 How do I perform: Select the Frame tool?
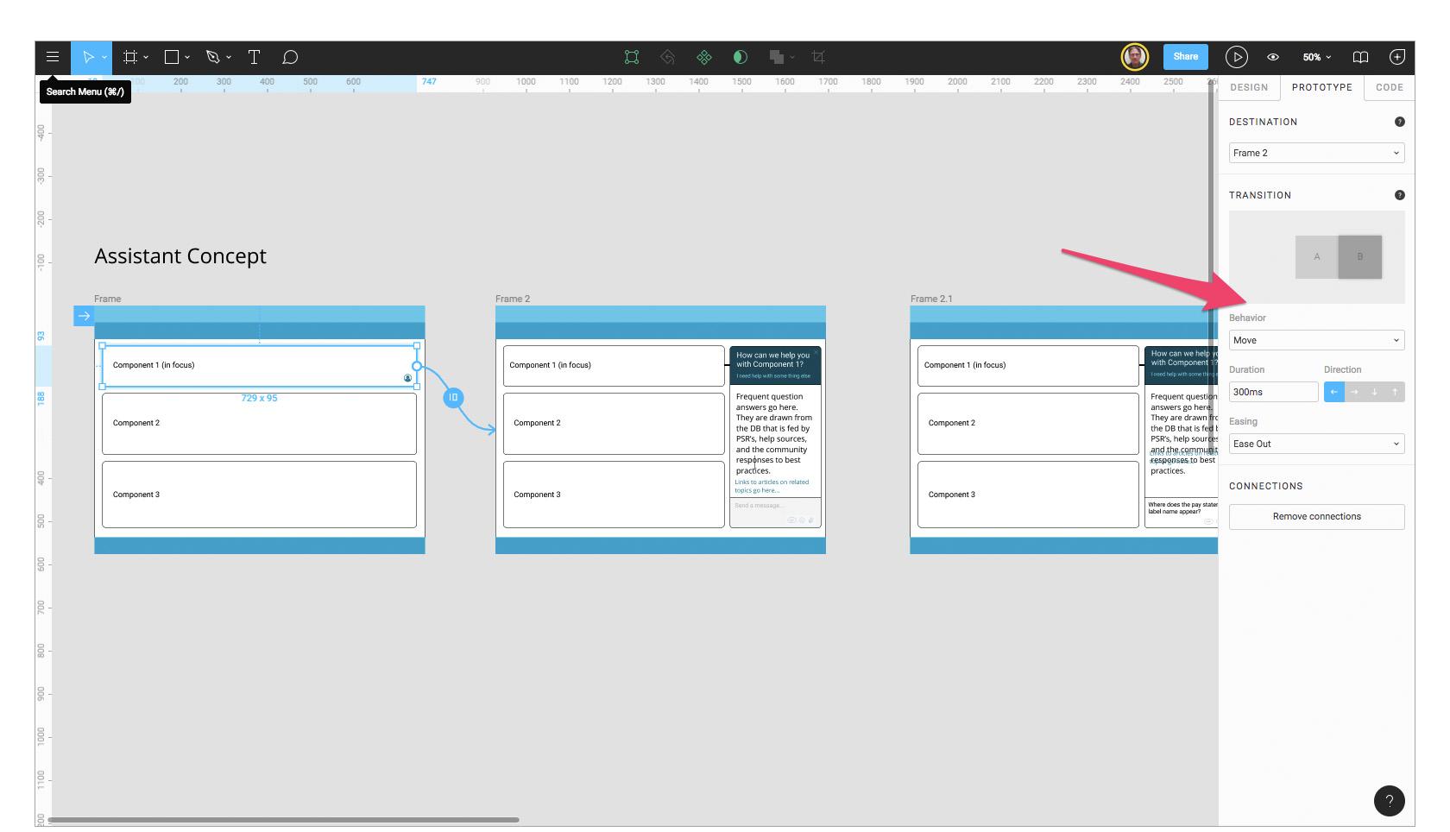coord(128,57)
